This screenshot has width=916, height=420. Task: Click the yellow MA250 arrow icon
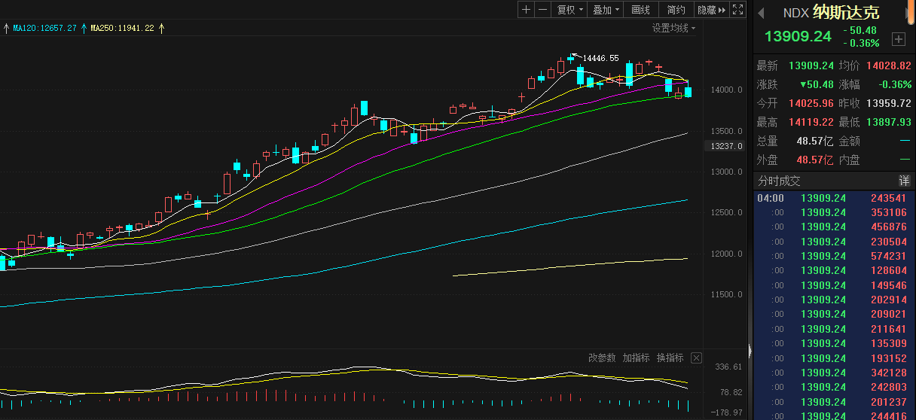click(x=160, y=28)
